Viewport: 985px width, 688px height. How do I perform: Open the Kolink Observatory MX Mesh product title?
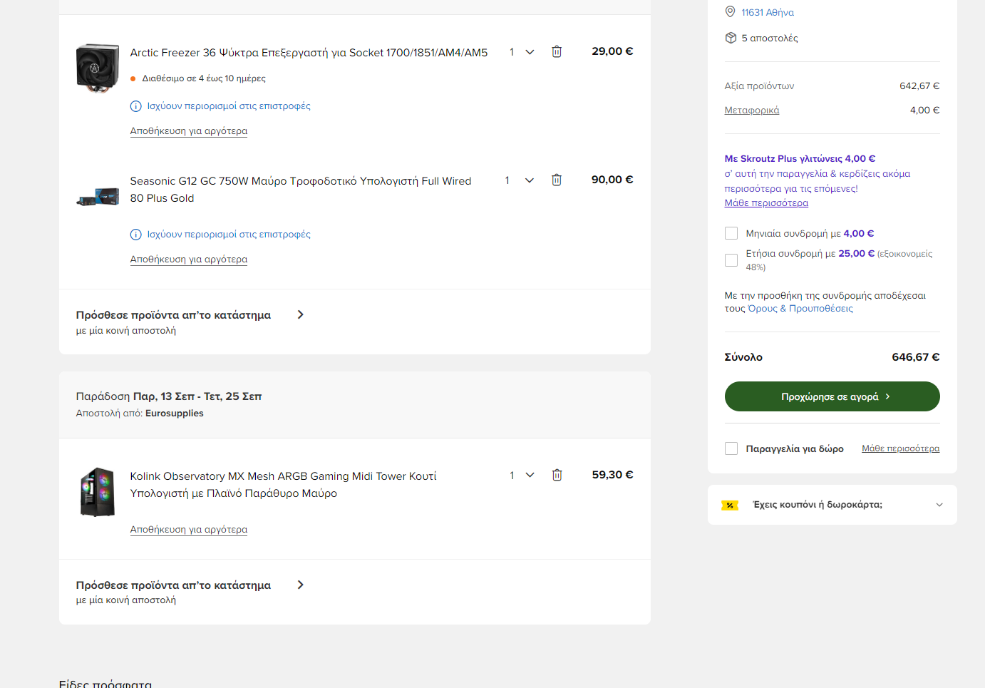(284, 485)
